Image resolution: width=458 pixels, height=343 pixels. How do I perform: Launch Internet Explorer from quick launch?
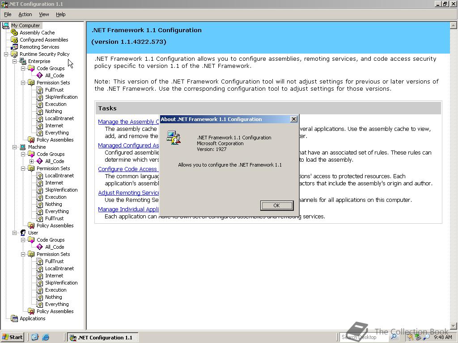[x=46, y=337]
